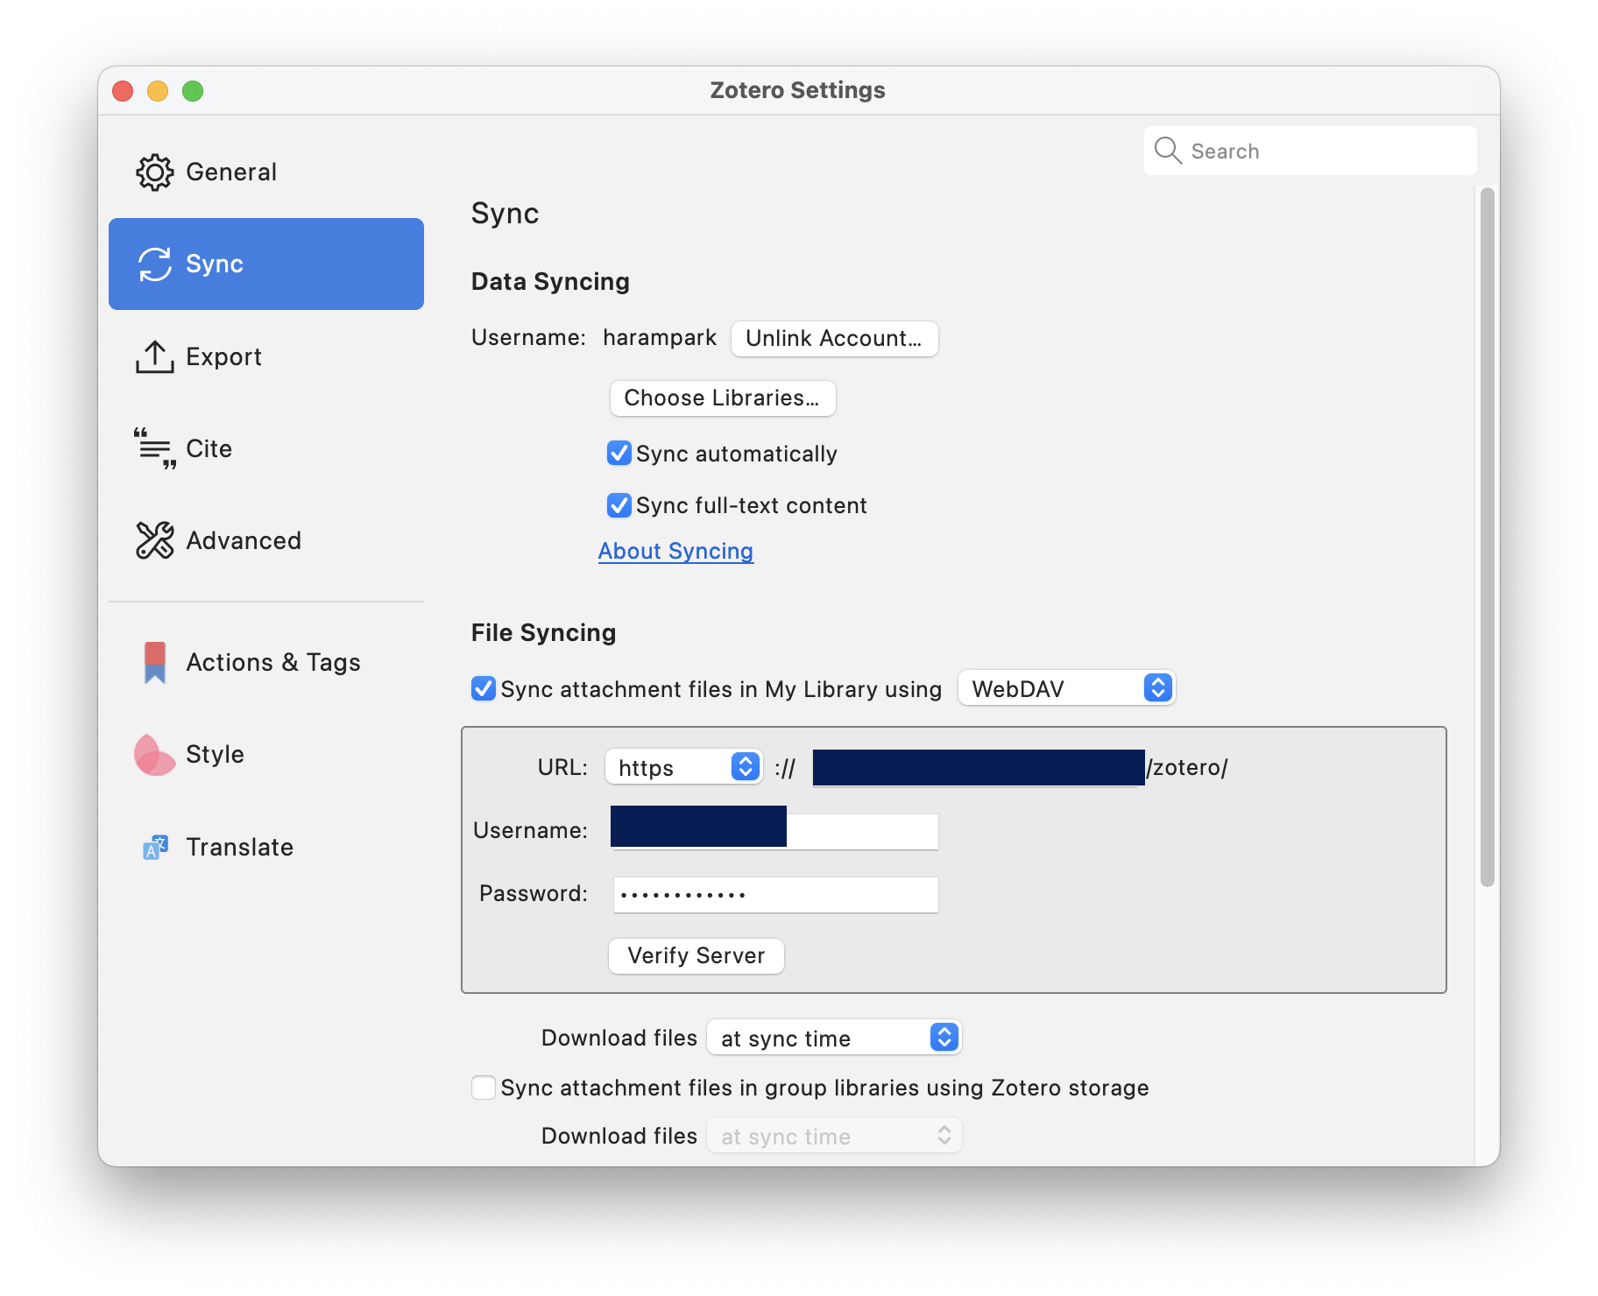This screenshot has width=1598, height=1296.
Task: Switch to the Translate pane label
Action: [x=240, y=847]
